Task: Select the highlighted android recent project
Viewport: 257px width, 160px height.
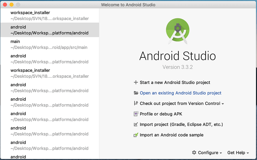Action: [x=50, y=30]
